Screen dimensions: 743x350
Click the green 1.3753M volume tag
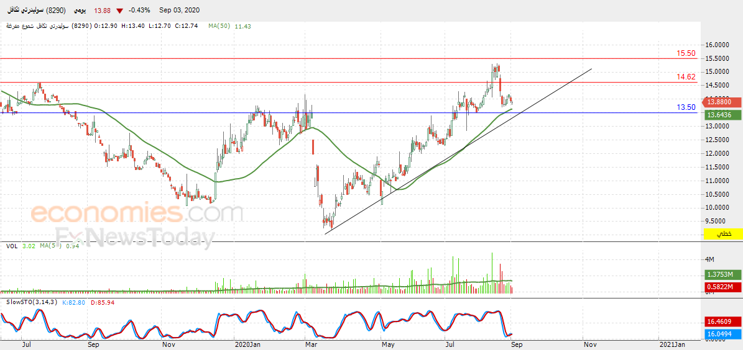722,274
